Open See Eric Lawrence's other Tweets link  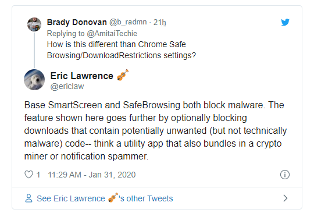tap(105, 198)
